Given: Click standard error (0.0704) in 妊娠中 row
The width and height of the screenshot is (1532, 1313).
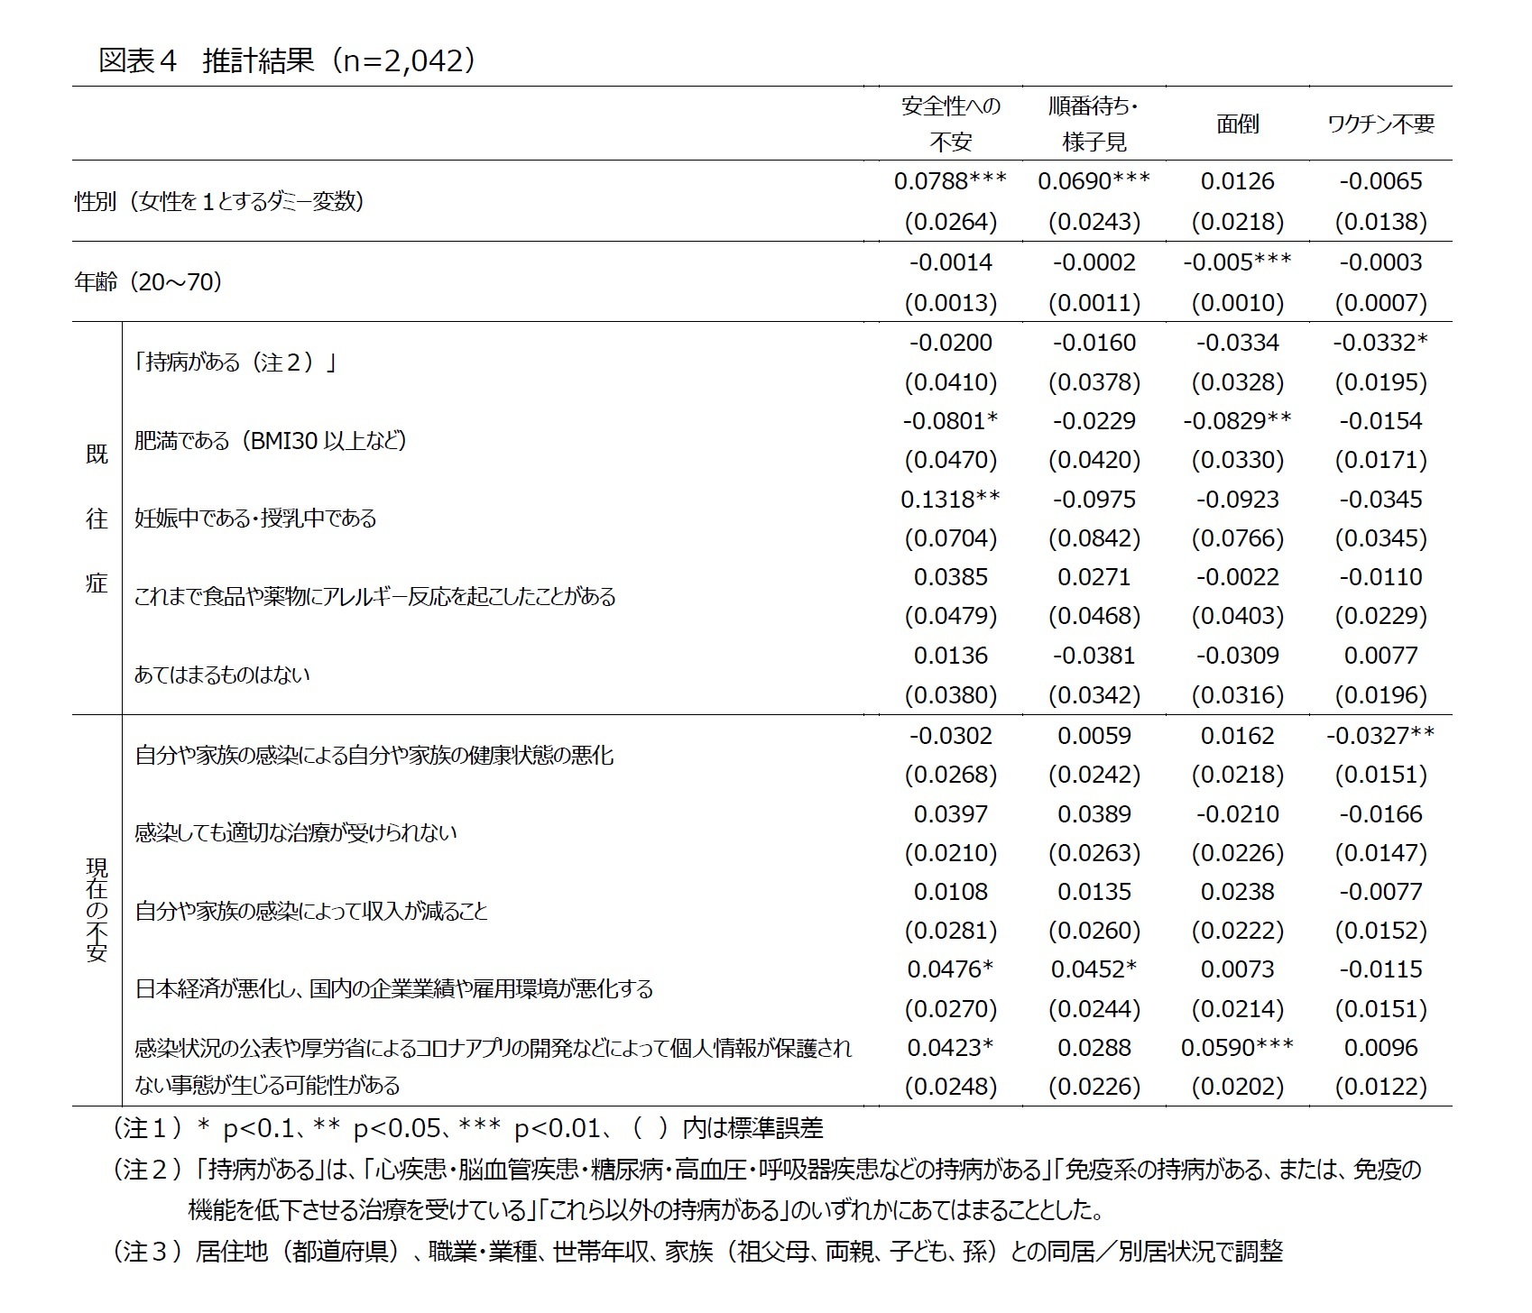Looking at the screenshot, I should click(951, 538).
